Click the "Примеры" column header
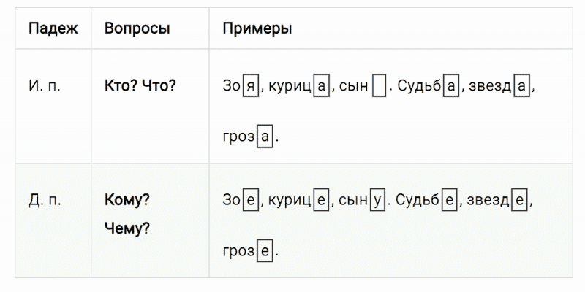The height and width of the screenshot is (292, 585). click(257, 29)
